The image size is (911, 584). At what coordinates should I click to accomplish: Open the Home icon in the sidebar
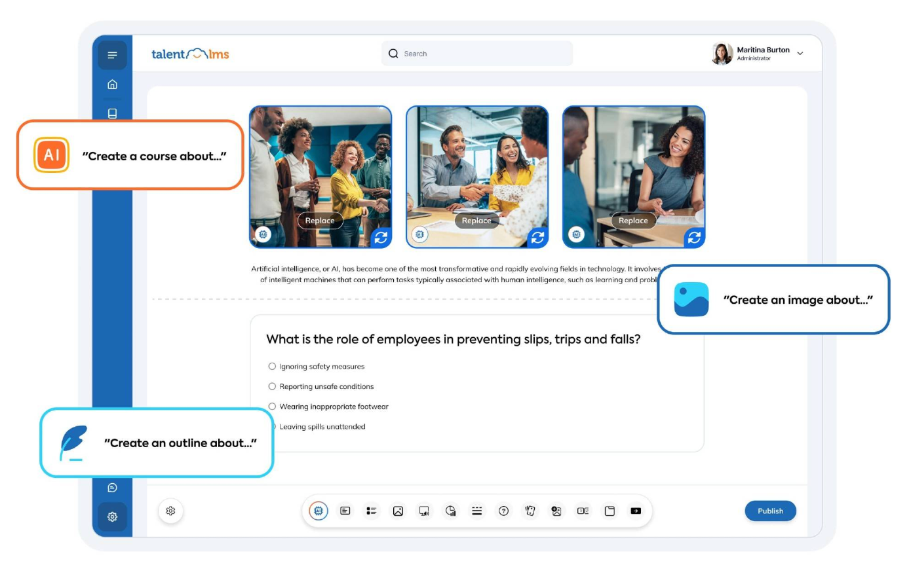click(112, 84)
